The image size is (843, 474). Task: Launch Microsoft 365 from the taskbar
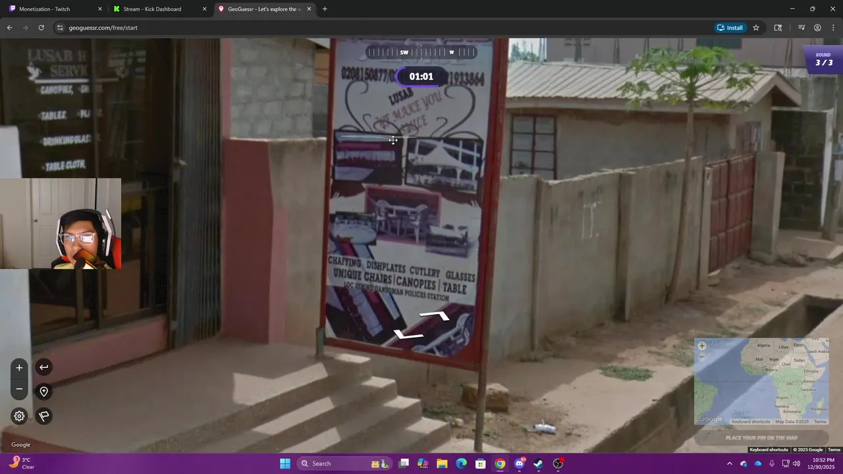coord(423,463)
